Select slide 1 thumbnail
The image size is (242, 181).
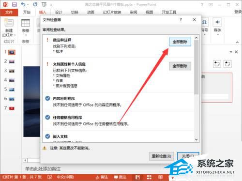(12, 52)
